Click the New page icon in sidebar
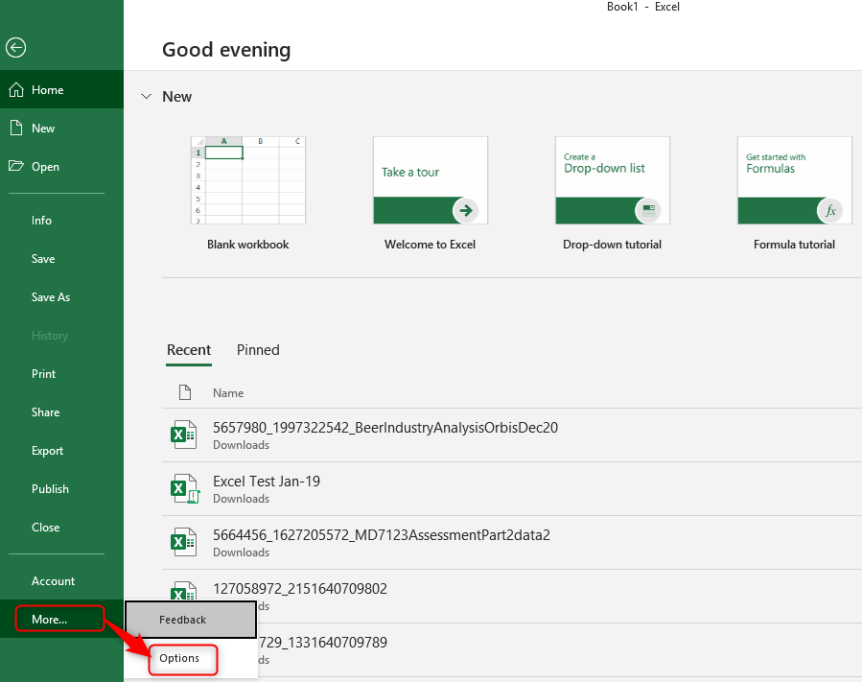This screenshot has height=682, width=862. pyautogui.click(x=16, y=129)
